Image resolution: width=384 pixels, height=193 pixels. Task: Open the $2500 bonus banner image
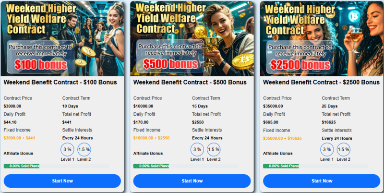[322, 38]
